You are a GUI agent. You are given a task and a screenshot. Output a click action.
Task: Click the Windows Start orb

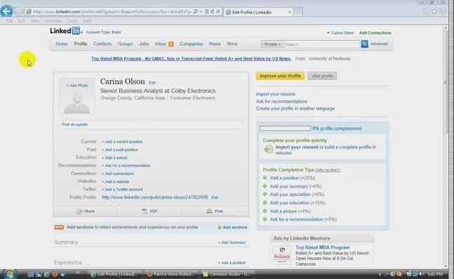(x=9, y=274)
